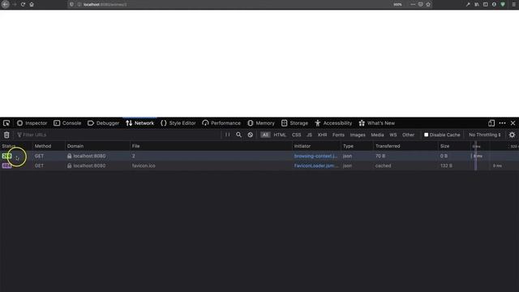Viewport: 519px width, 292px height.
Task: Filter requests by Other
Action: click(408, 135)
